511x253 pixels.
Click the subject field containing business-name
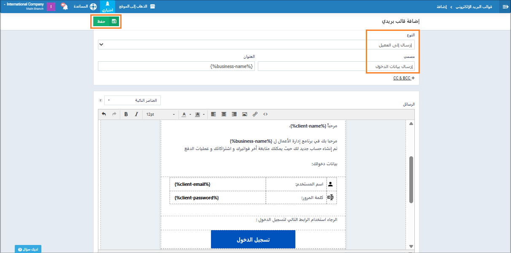click(x=176, y=66)
